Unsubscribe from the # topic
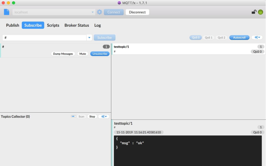Viewport: 266px width, 166px height. [x=100, y=54]
